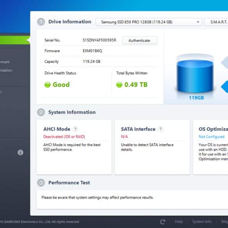Click the S.M.A.R.T. button
228x228 pixels.
(x=216, y=22)
